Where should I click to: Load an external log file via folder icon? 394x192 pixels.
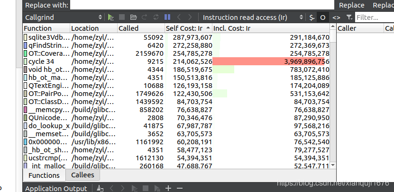pos(133,17)
